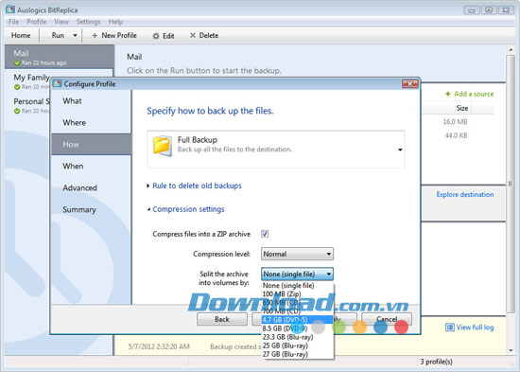Viewport: 520px width, 372px height.
Task: Click the Configure Profile dialog title icon
Action: [x=57, y=83]
